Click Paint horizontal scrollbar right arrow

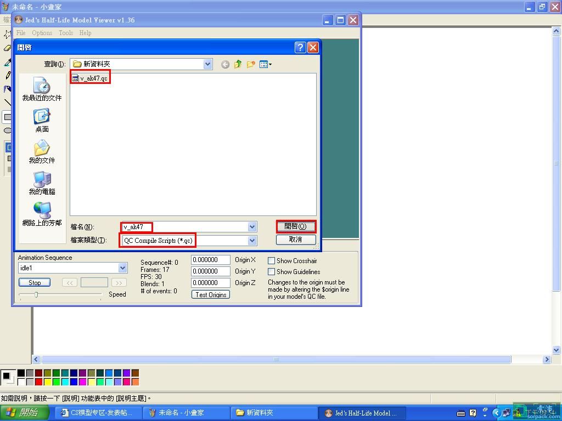(x=547, y=359)
